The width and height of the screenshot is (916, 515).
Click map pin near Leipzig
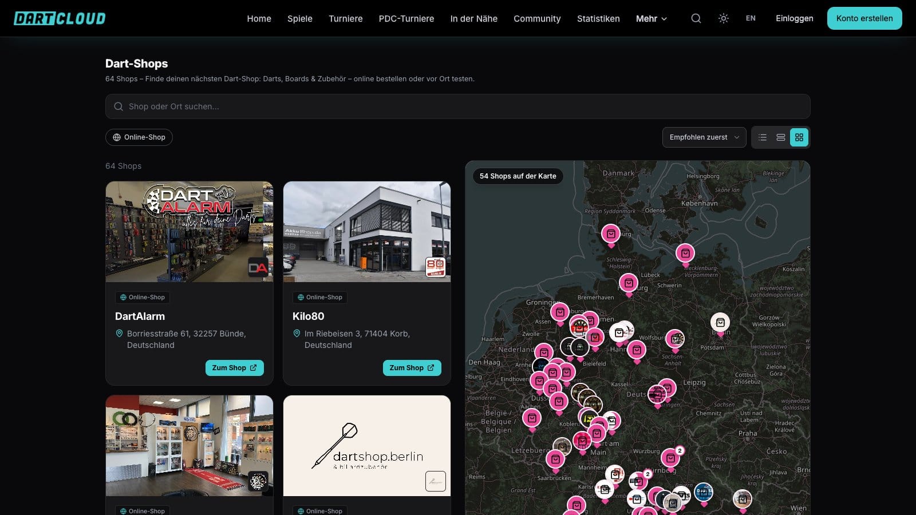click(x=667, y=389)
